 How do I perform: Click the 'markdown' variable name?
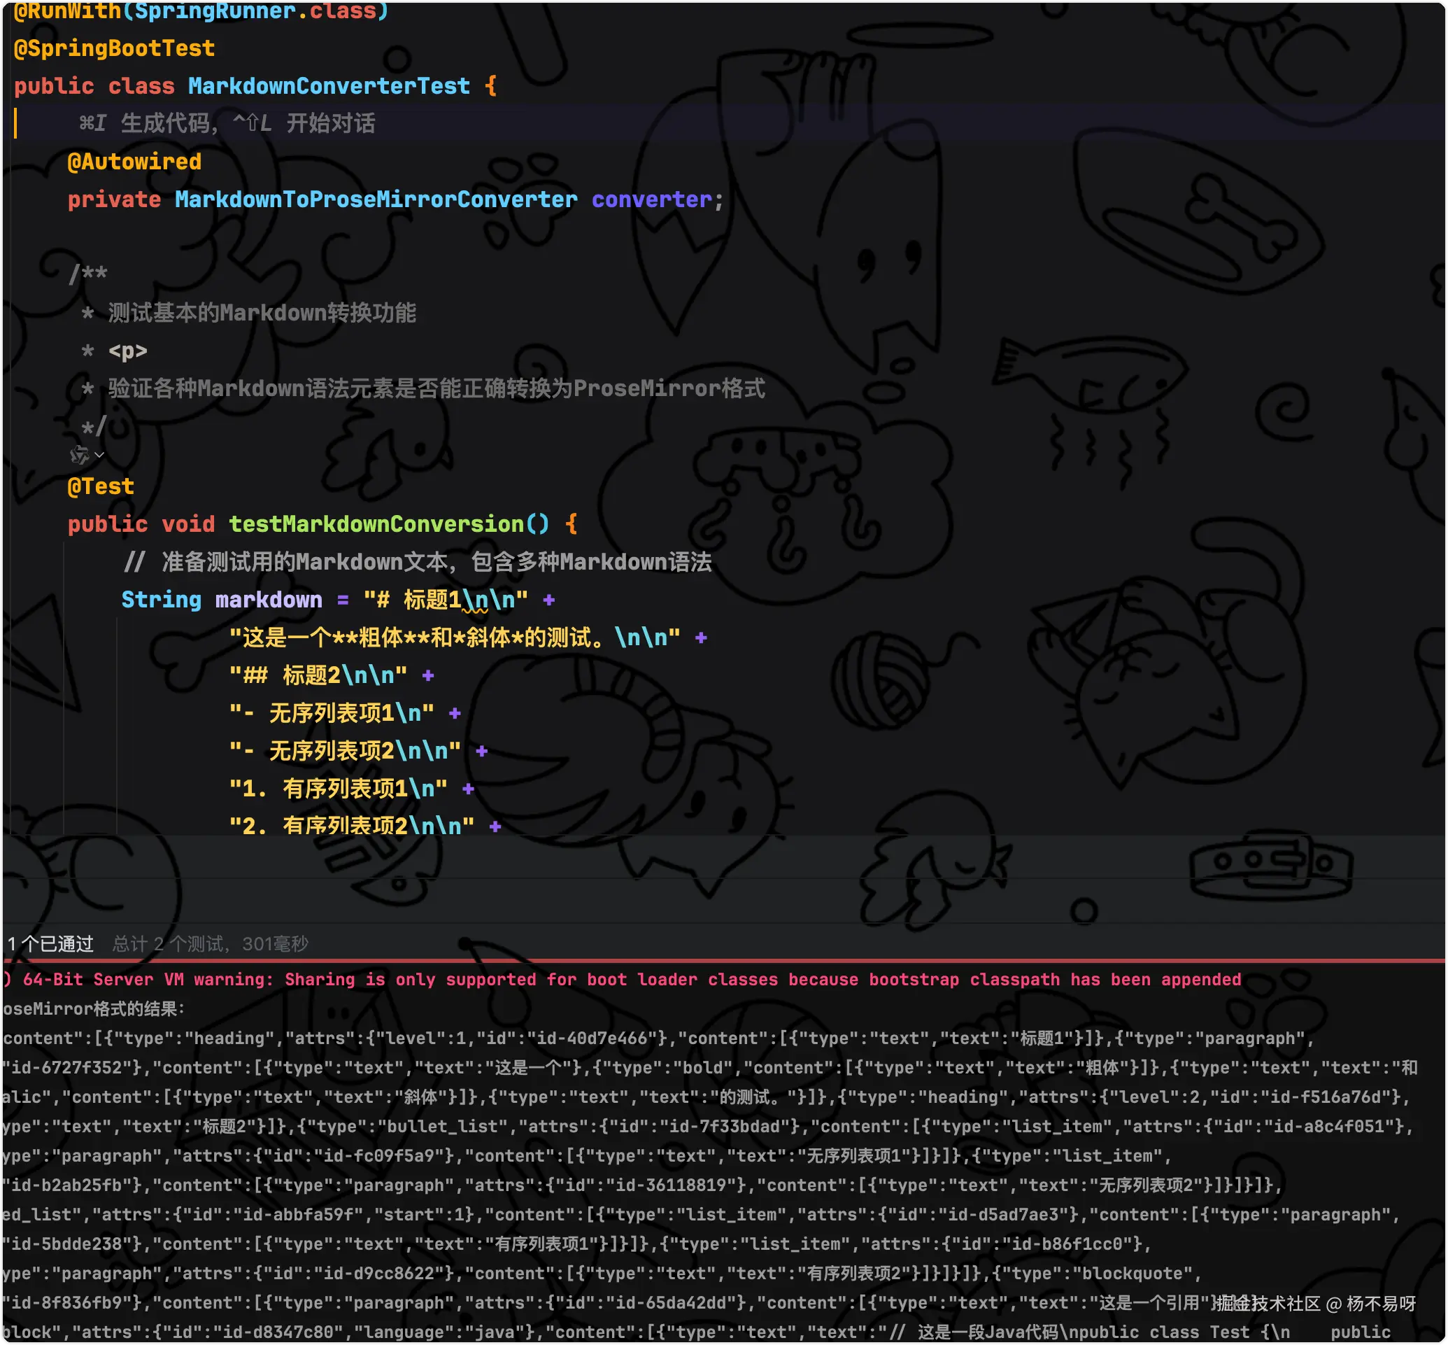pos(268,600)
